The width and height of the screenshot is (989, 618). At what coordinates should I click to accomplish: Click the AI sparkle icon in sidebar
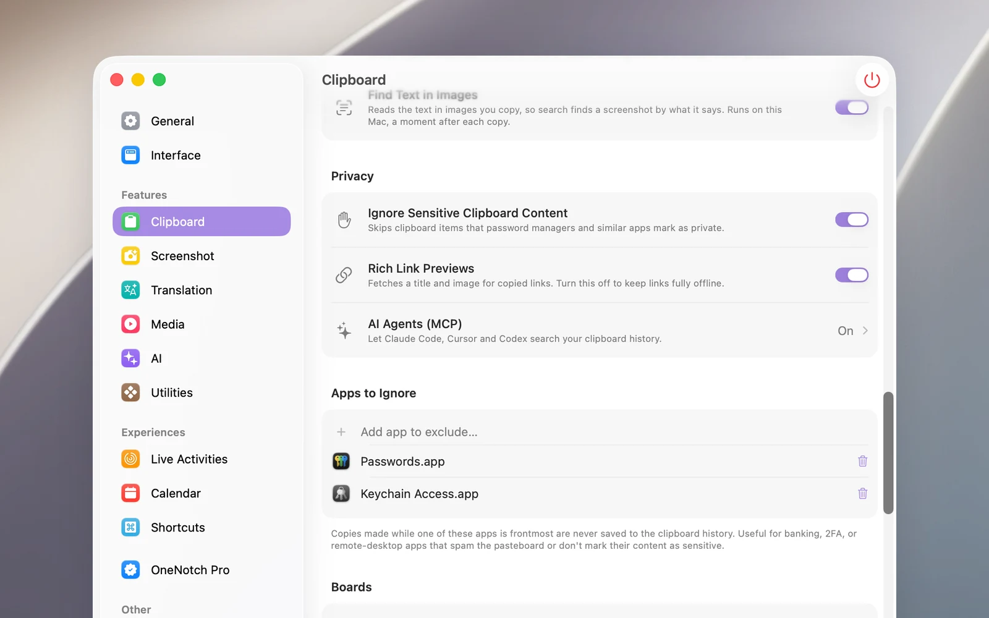pos(130,358)
